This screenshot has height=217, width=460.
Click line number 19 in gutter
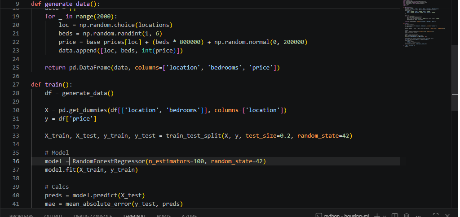point(16,17)
